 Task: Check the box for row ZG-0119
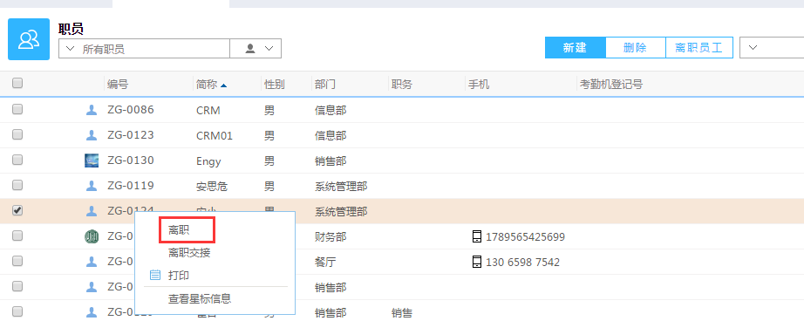(x=17, y=185)
